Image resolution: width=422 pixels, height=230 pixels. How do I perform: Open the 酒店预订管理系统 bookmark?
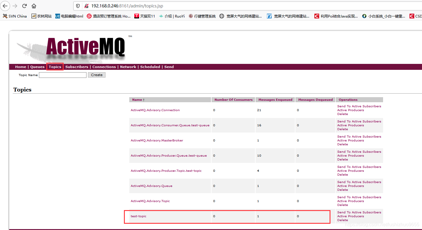(109, 16)
